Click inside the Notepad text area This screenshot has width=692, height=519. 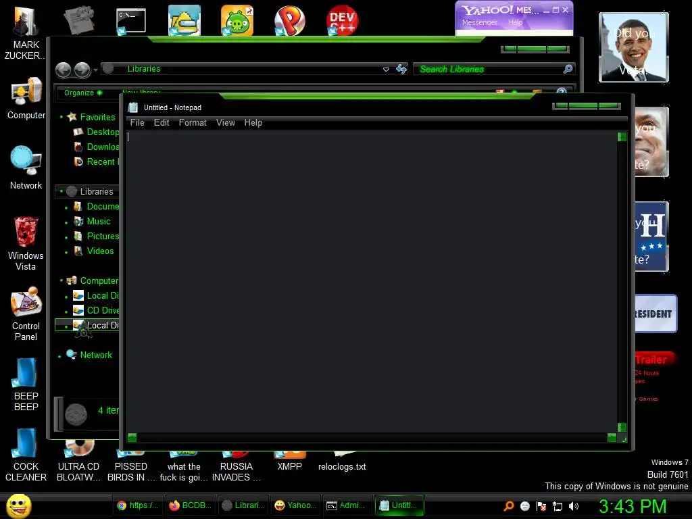[372, 281]
